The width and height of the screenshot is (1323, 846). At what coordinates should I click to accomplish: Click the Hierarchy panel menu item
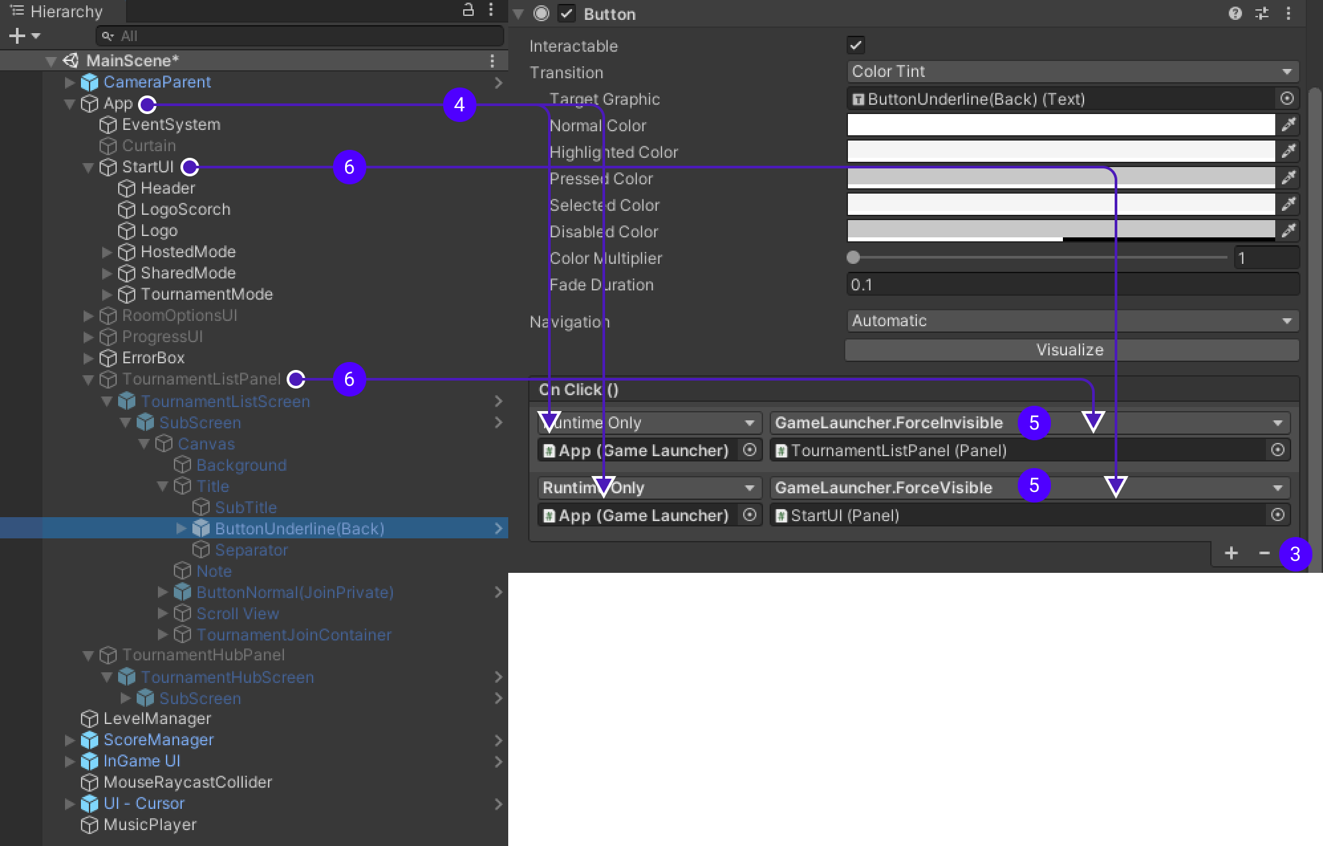tap(492, 11)
